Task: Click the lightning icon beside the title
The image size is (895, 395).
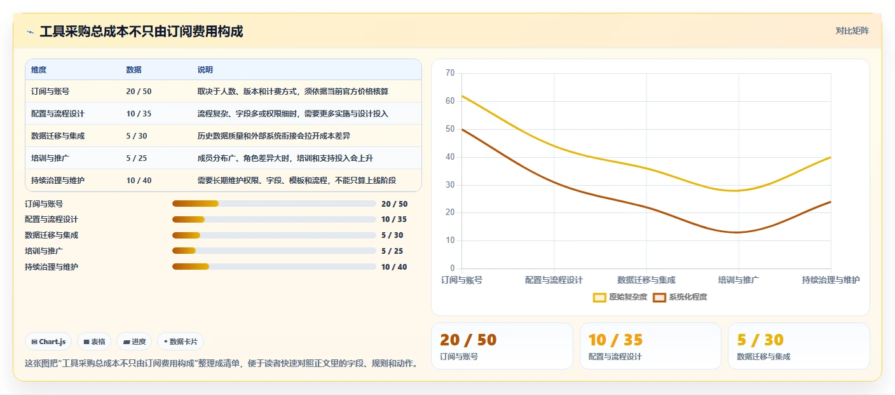Action: (30, 32)
